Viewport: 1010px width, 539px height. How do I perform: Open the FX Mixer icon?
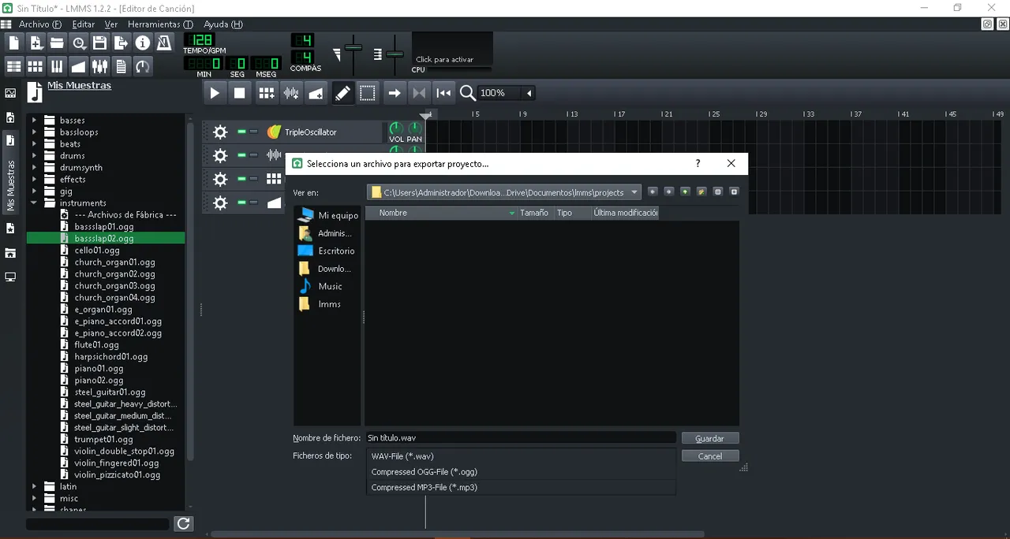tap(100, 66)
